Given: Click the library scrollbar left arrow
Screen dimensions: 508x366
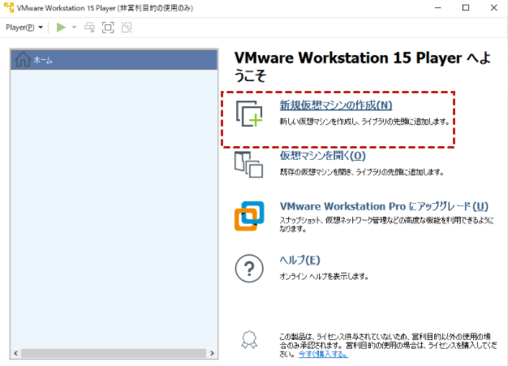Looking at the screenshot, I should pos(15,353).
